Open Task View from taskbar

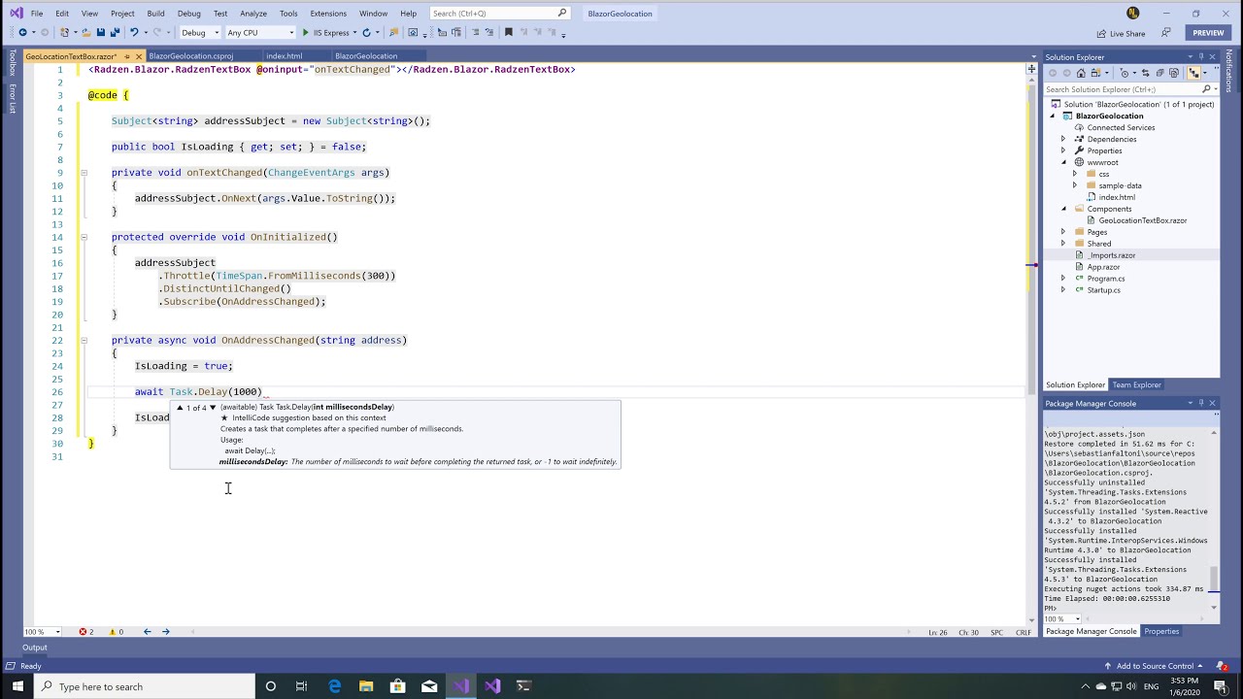[302, 686]
